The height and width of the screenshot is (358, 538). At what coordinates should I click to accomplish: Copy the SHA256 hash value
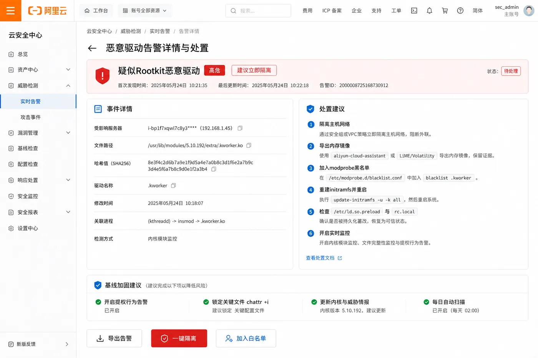pos(214,169)
